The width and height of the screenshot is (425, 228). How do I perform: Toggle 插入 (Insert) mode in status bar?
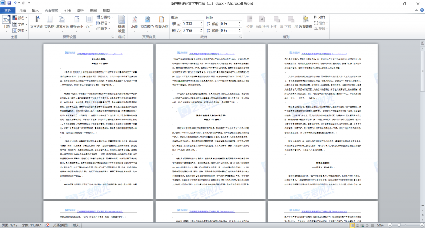[76, 225]
